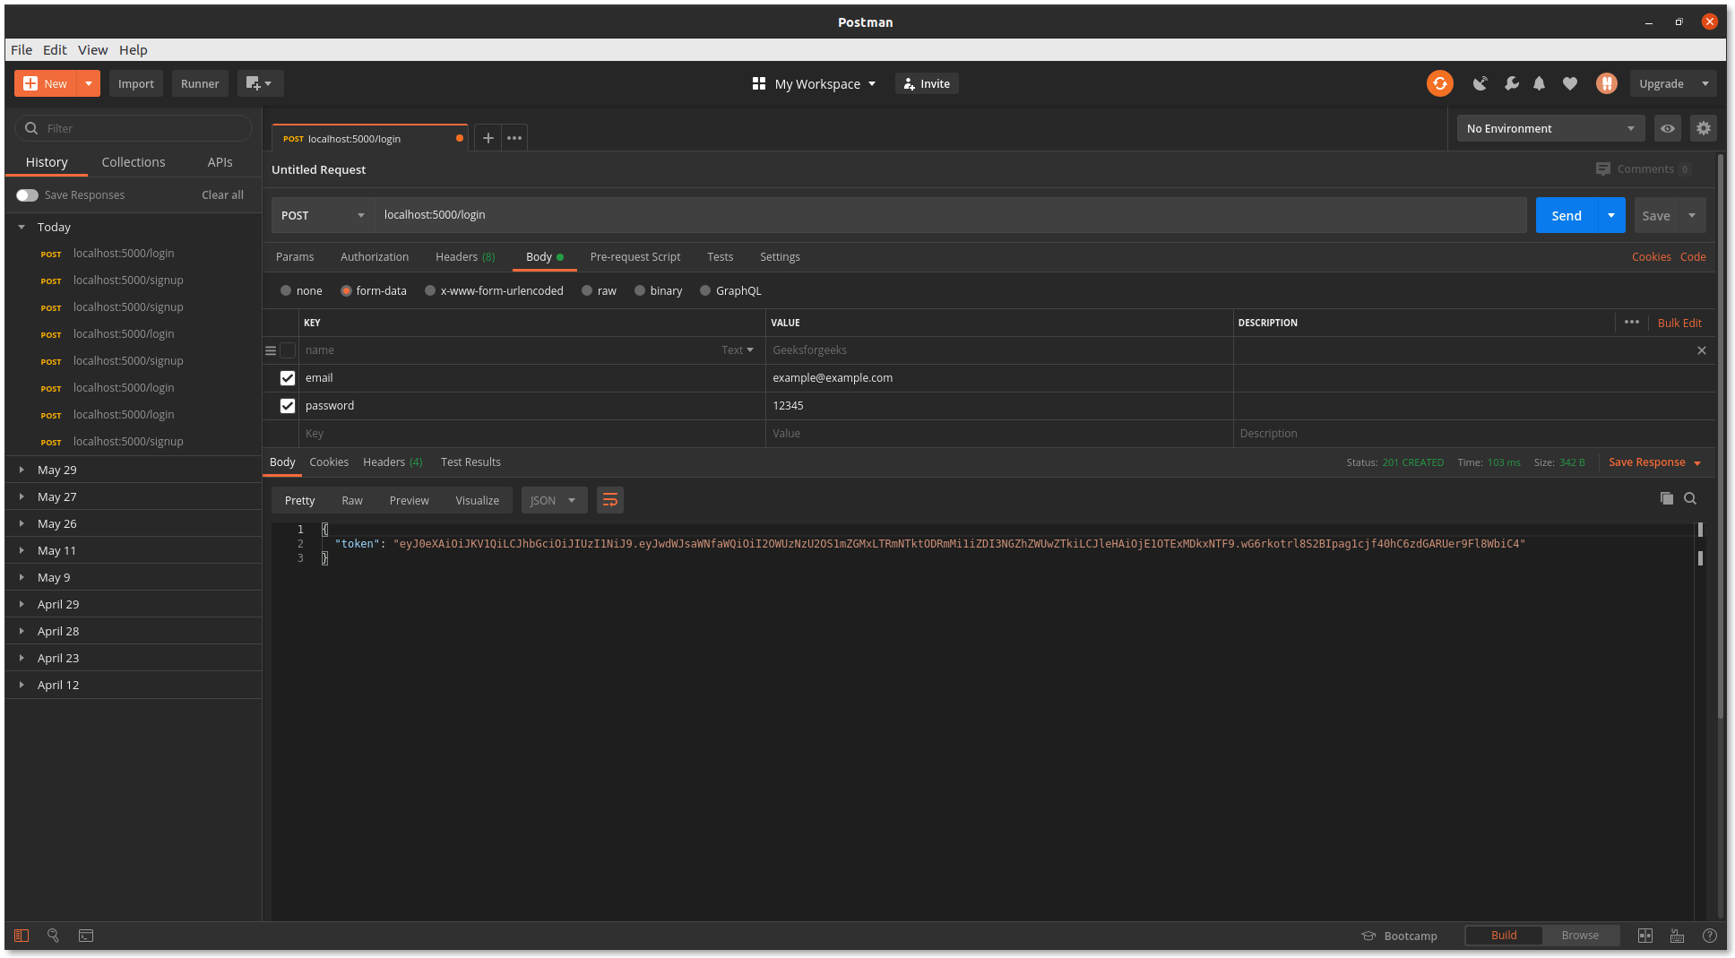Open the Save Response dropdown
The width and height of the screenshot is (1735, 958).
(x=1654, y=462)
